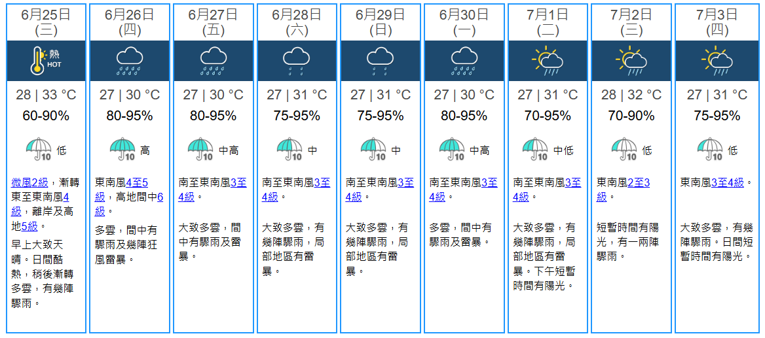765x338 pixels.
Task: Click the July 2 rain probability umbrella icon
Action: (x=624, y=150)
